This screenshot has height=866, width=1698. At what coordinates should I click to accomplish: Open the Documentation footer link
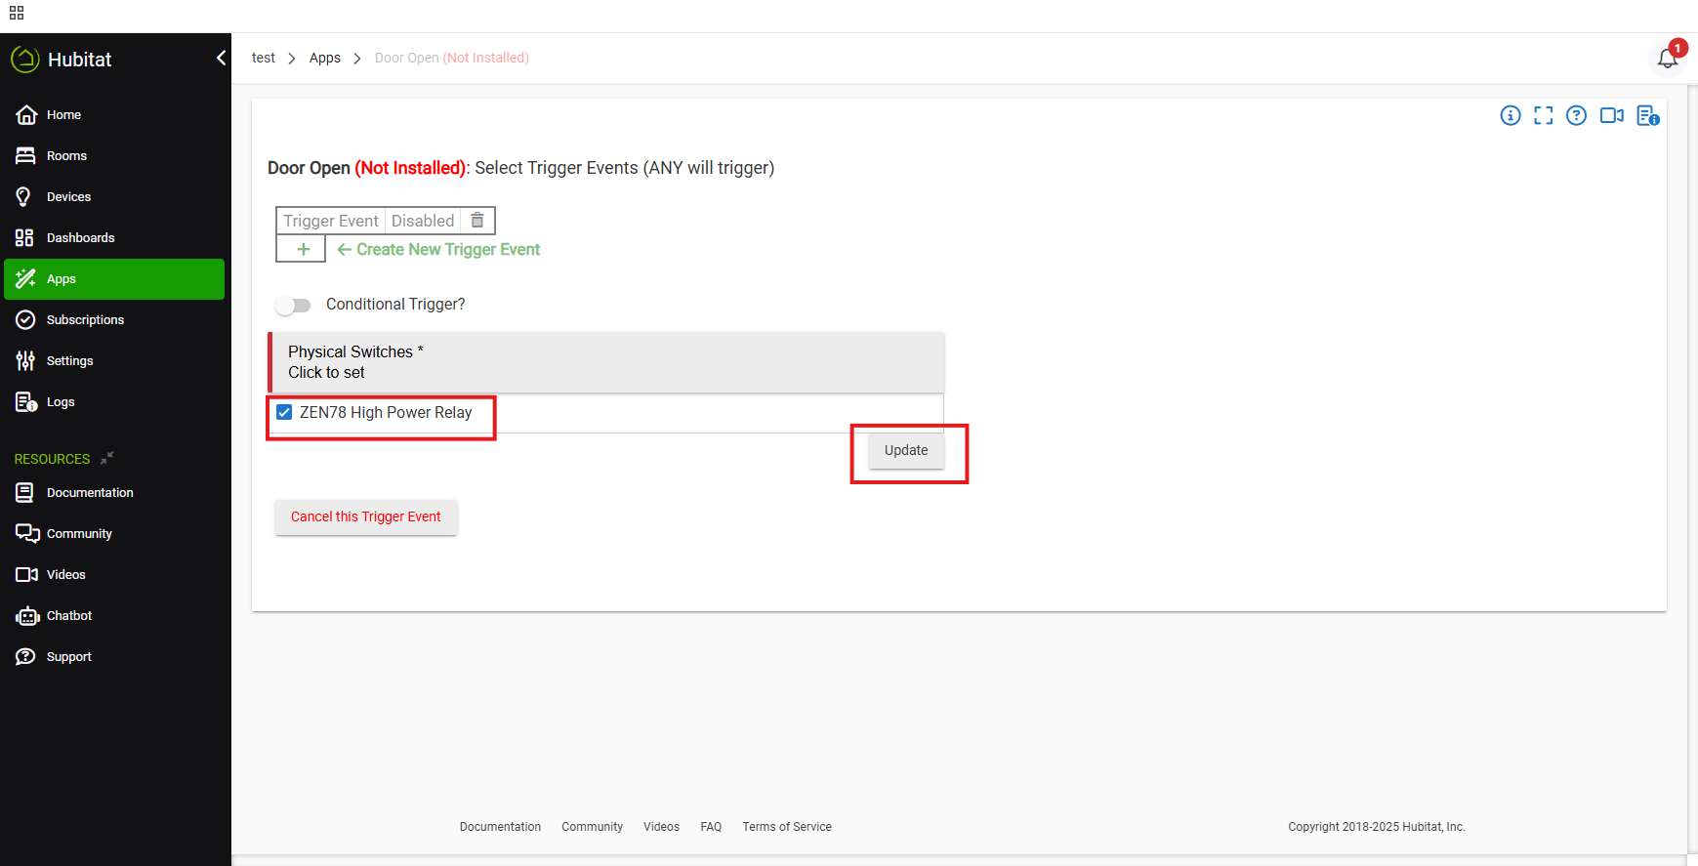(x=500, y=827)
